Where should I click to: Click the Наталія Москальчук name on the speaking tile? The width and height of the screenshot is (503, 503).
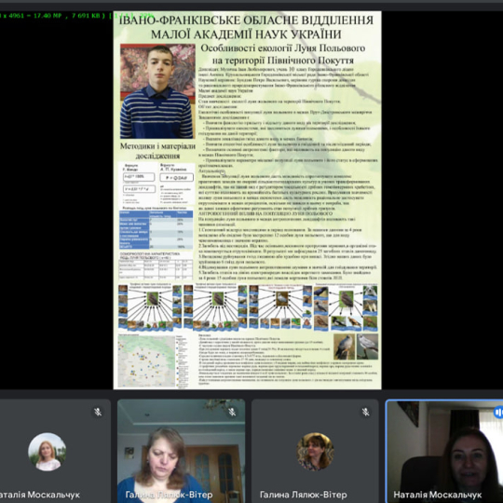click(438, 495)
